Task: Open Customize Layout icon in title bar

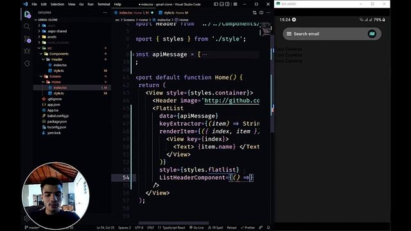Action: click(235, 4)
